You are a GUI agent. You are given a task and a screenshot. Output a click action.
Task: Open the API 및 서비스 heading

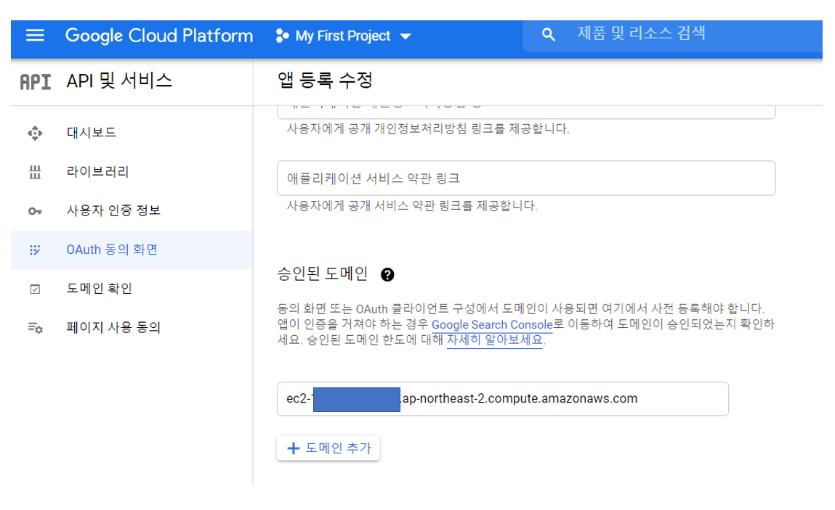(119, 81)
